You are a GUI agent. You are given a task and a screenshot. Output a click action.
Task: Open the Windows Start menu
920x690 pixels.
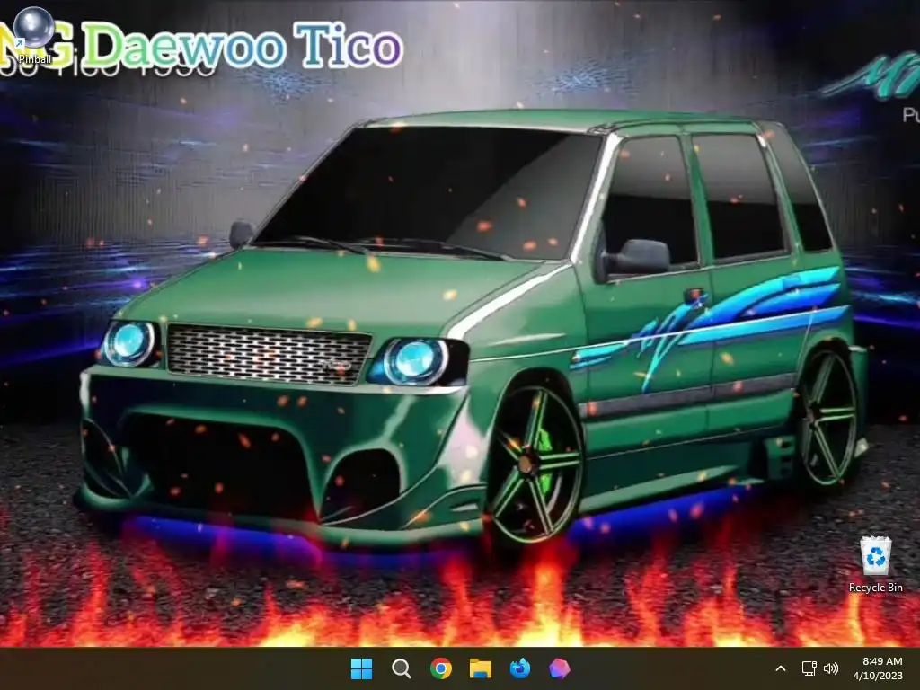[361, 668]
